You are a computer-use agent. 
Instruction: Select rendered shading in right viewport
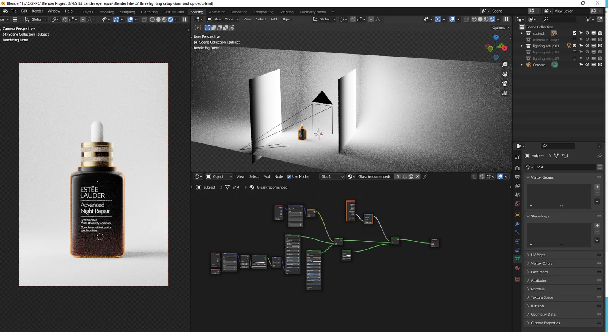(492, 19)
